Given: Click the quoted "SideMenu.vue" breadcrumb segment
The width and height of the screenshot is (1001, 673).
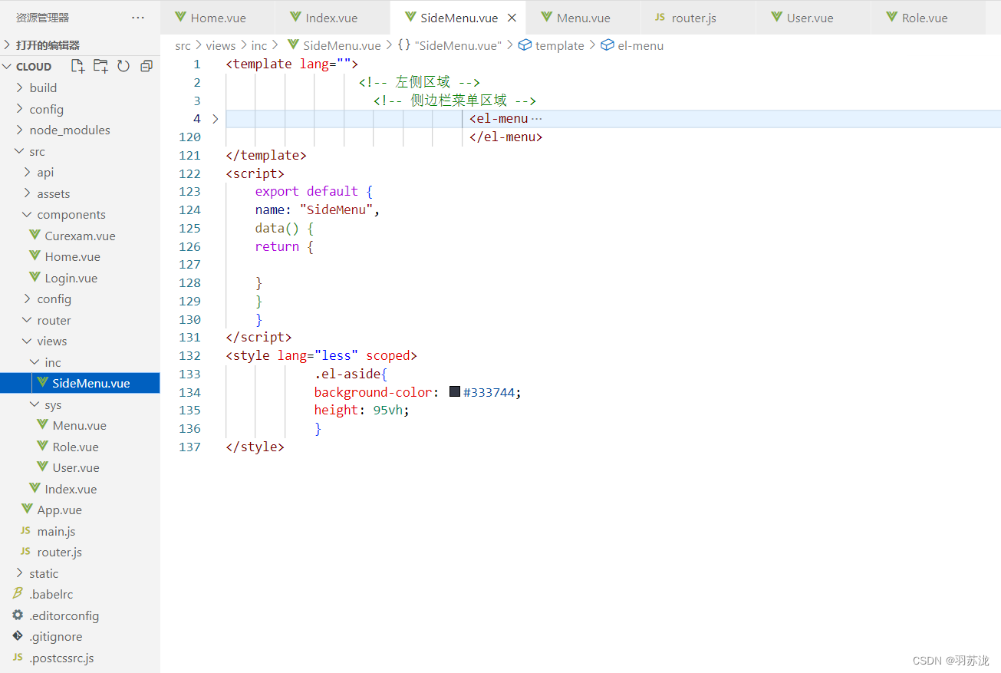Looking at the screenshot, I should click(x=449, y=45).
